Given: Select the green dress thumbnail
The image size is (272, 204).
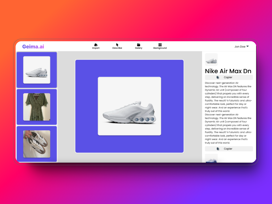Looking at the screenshot, I should (37, 107).
